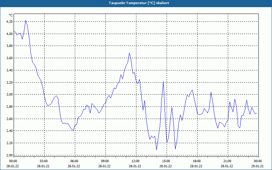272x170 pixels.
Task: Click the '18:00' x-axis time label
Action: click(x=197, y=161)
